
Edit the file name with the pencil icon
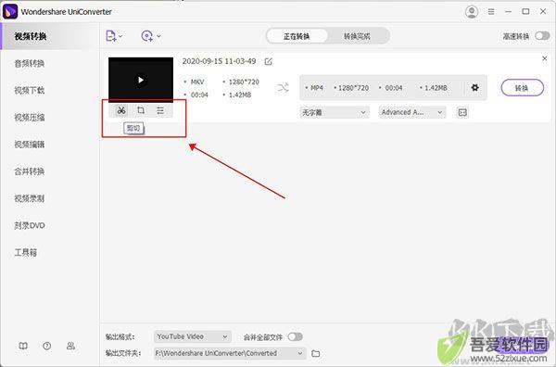[269, 62]
